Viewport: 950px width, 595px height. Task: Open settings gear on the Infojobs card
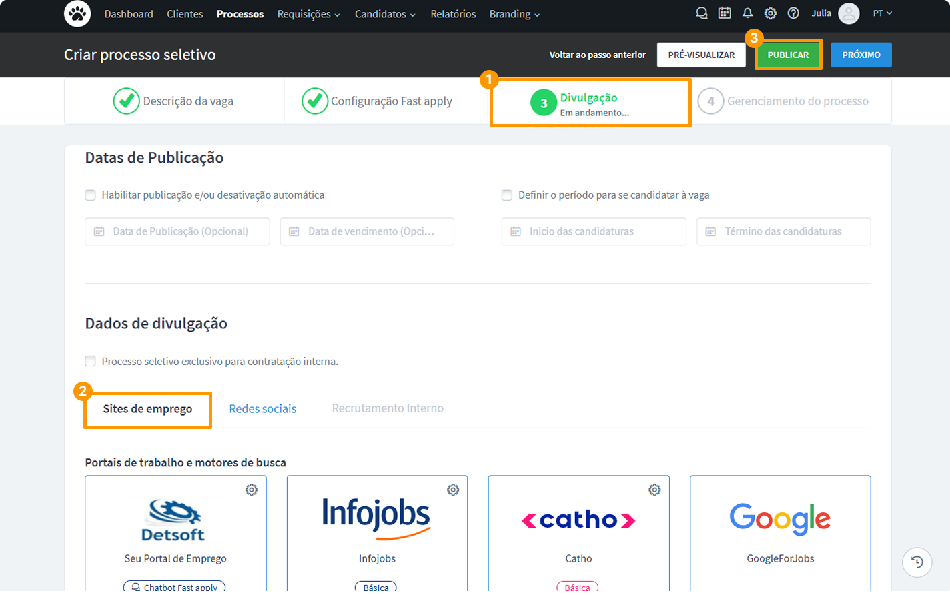453,490
